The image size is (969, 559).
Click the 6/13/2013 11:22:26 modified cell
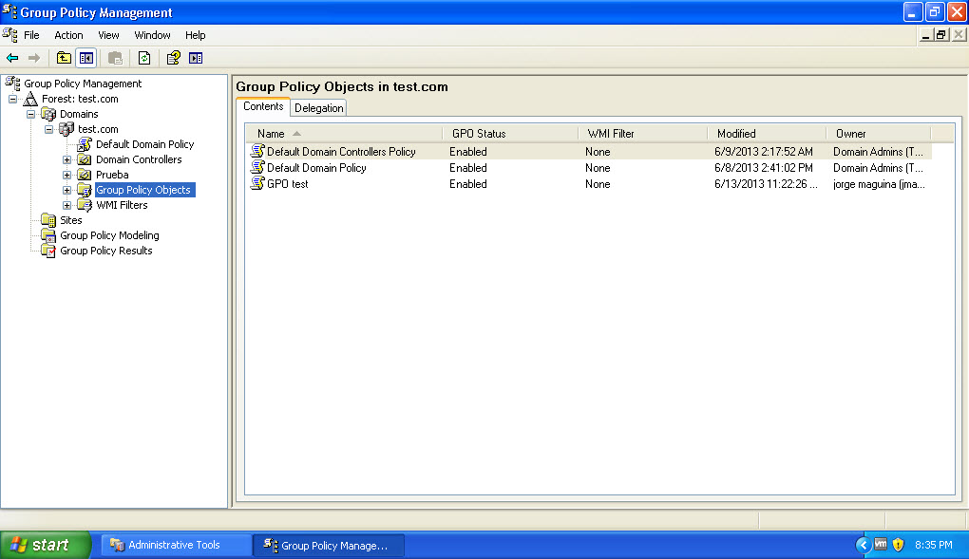766,184
